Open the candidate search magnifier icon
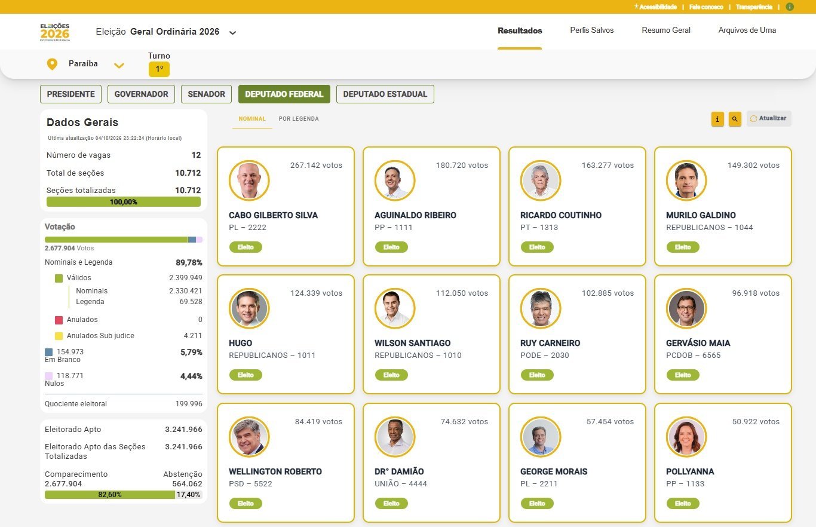This screenshot has height=527, width=816. tap(735, 119)
